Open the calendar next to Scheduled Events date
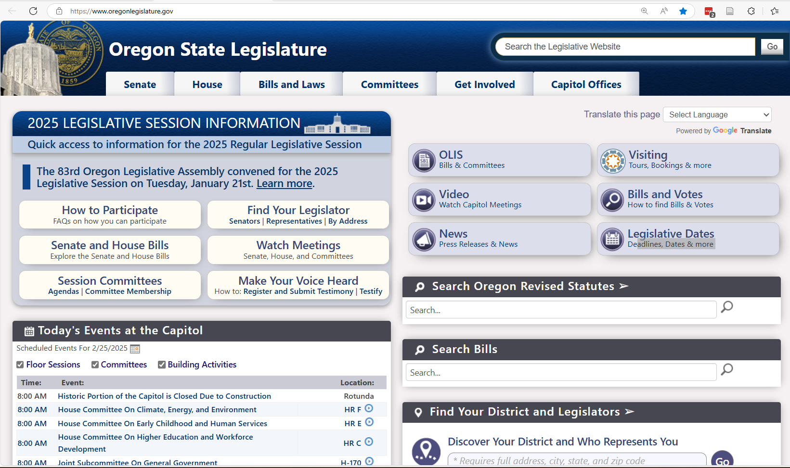 coord(135,348)
